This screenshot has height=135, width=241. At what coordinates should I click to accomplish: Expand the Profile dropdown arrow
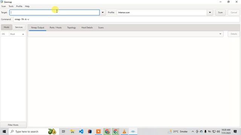[210, 12]
